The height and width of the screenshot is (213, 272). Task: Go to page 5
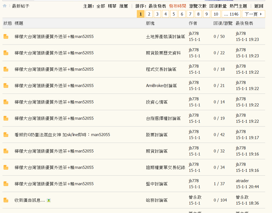pyautogui.click(x=174, y=14)
